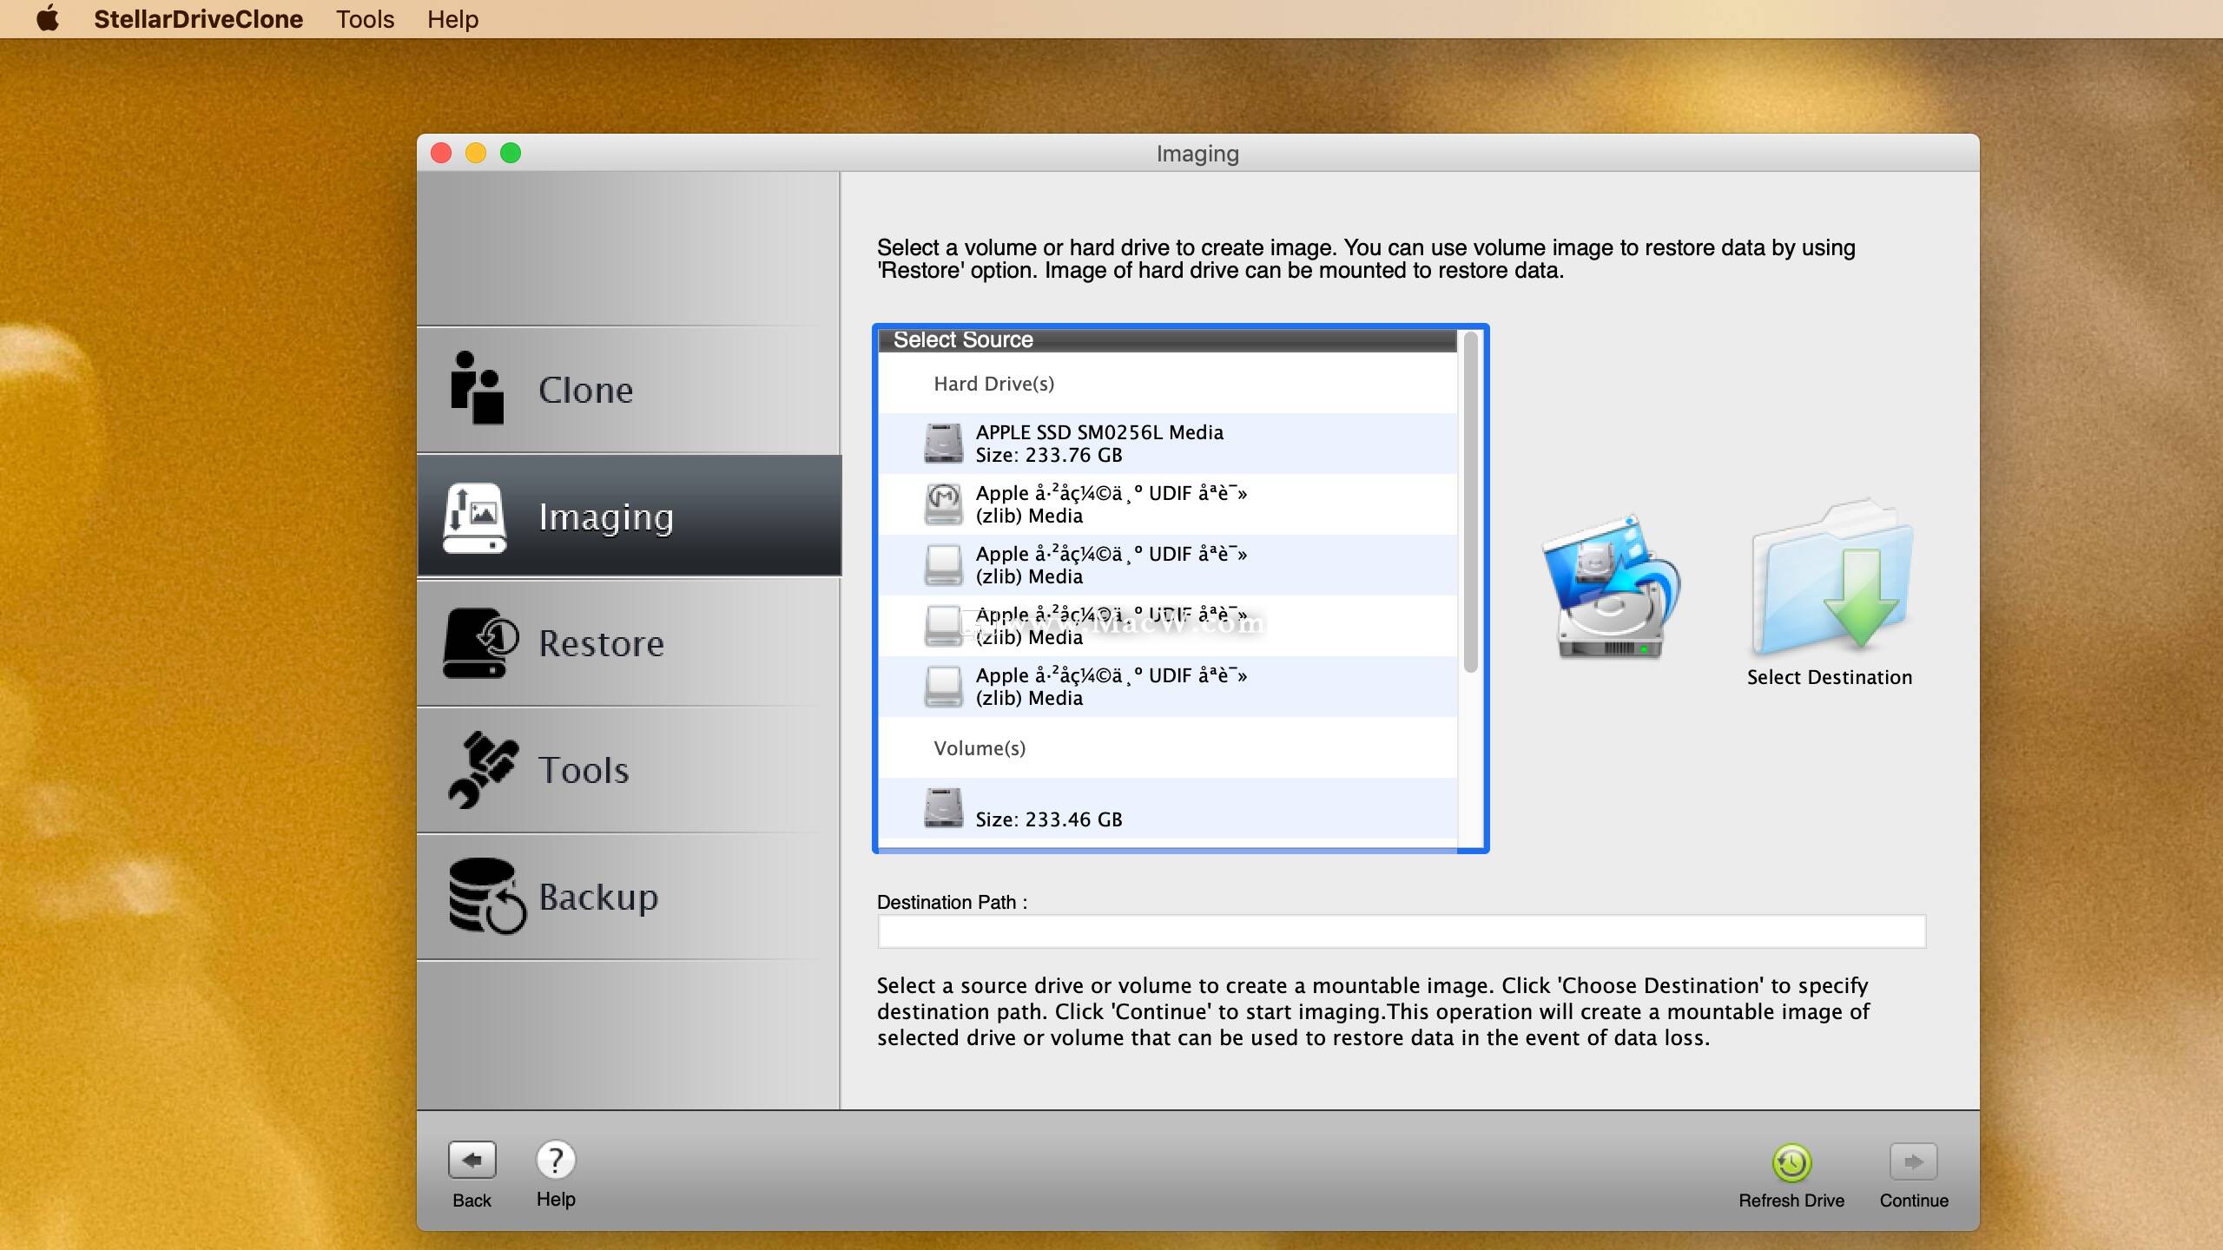Click the Refresh Drive label
This screenshot has width=2223, height=1250.
1791,1201
